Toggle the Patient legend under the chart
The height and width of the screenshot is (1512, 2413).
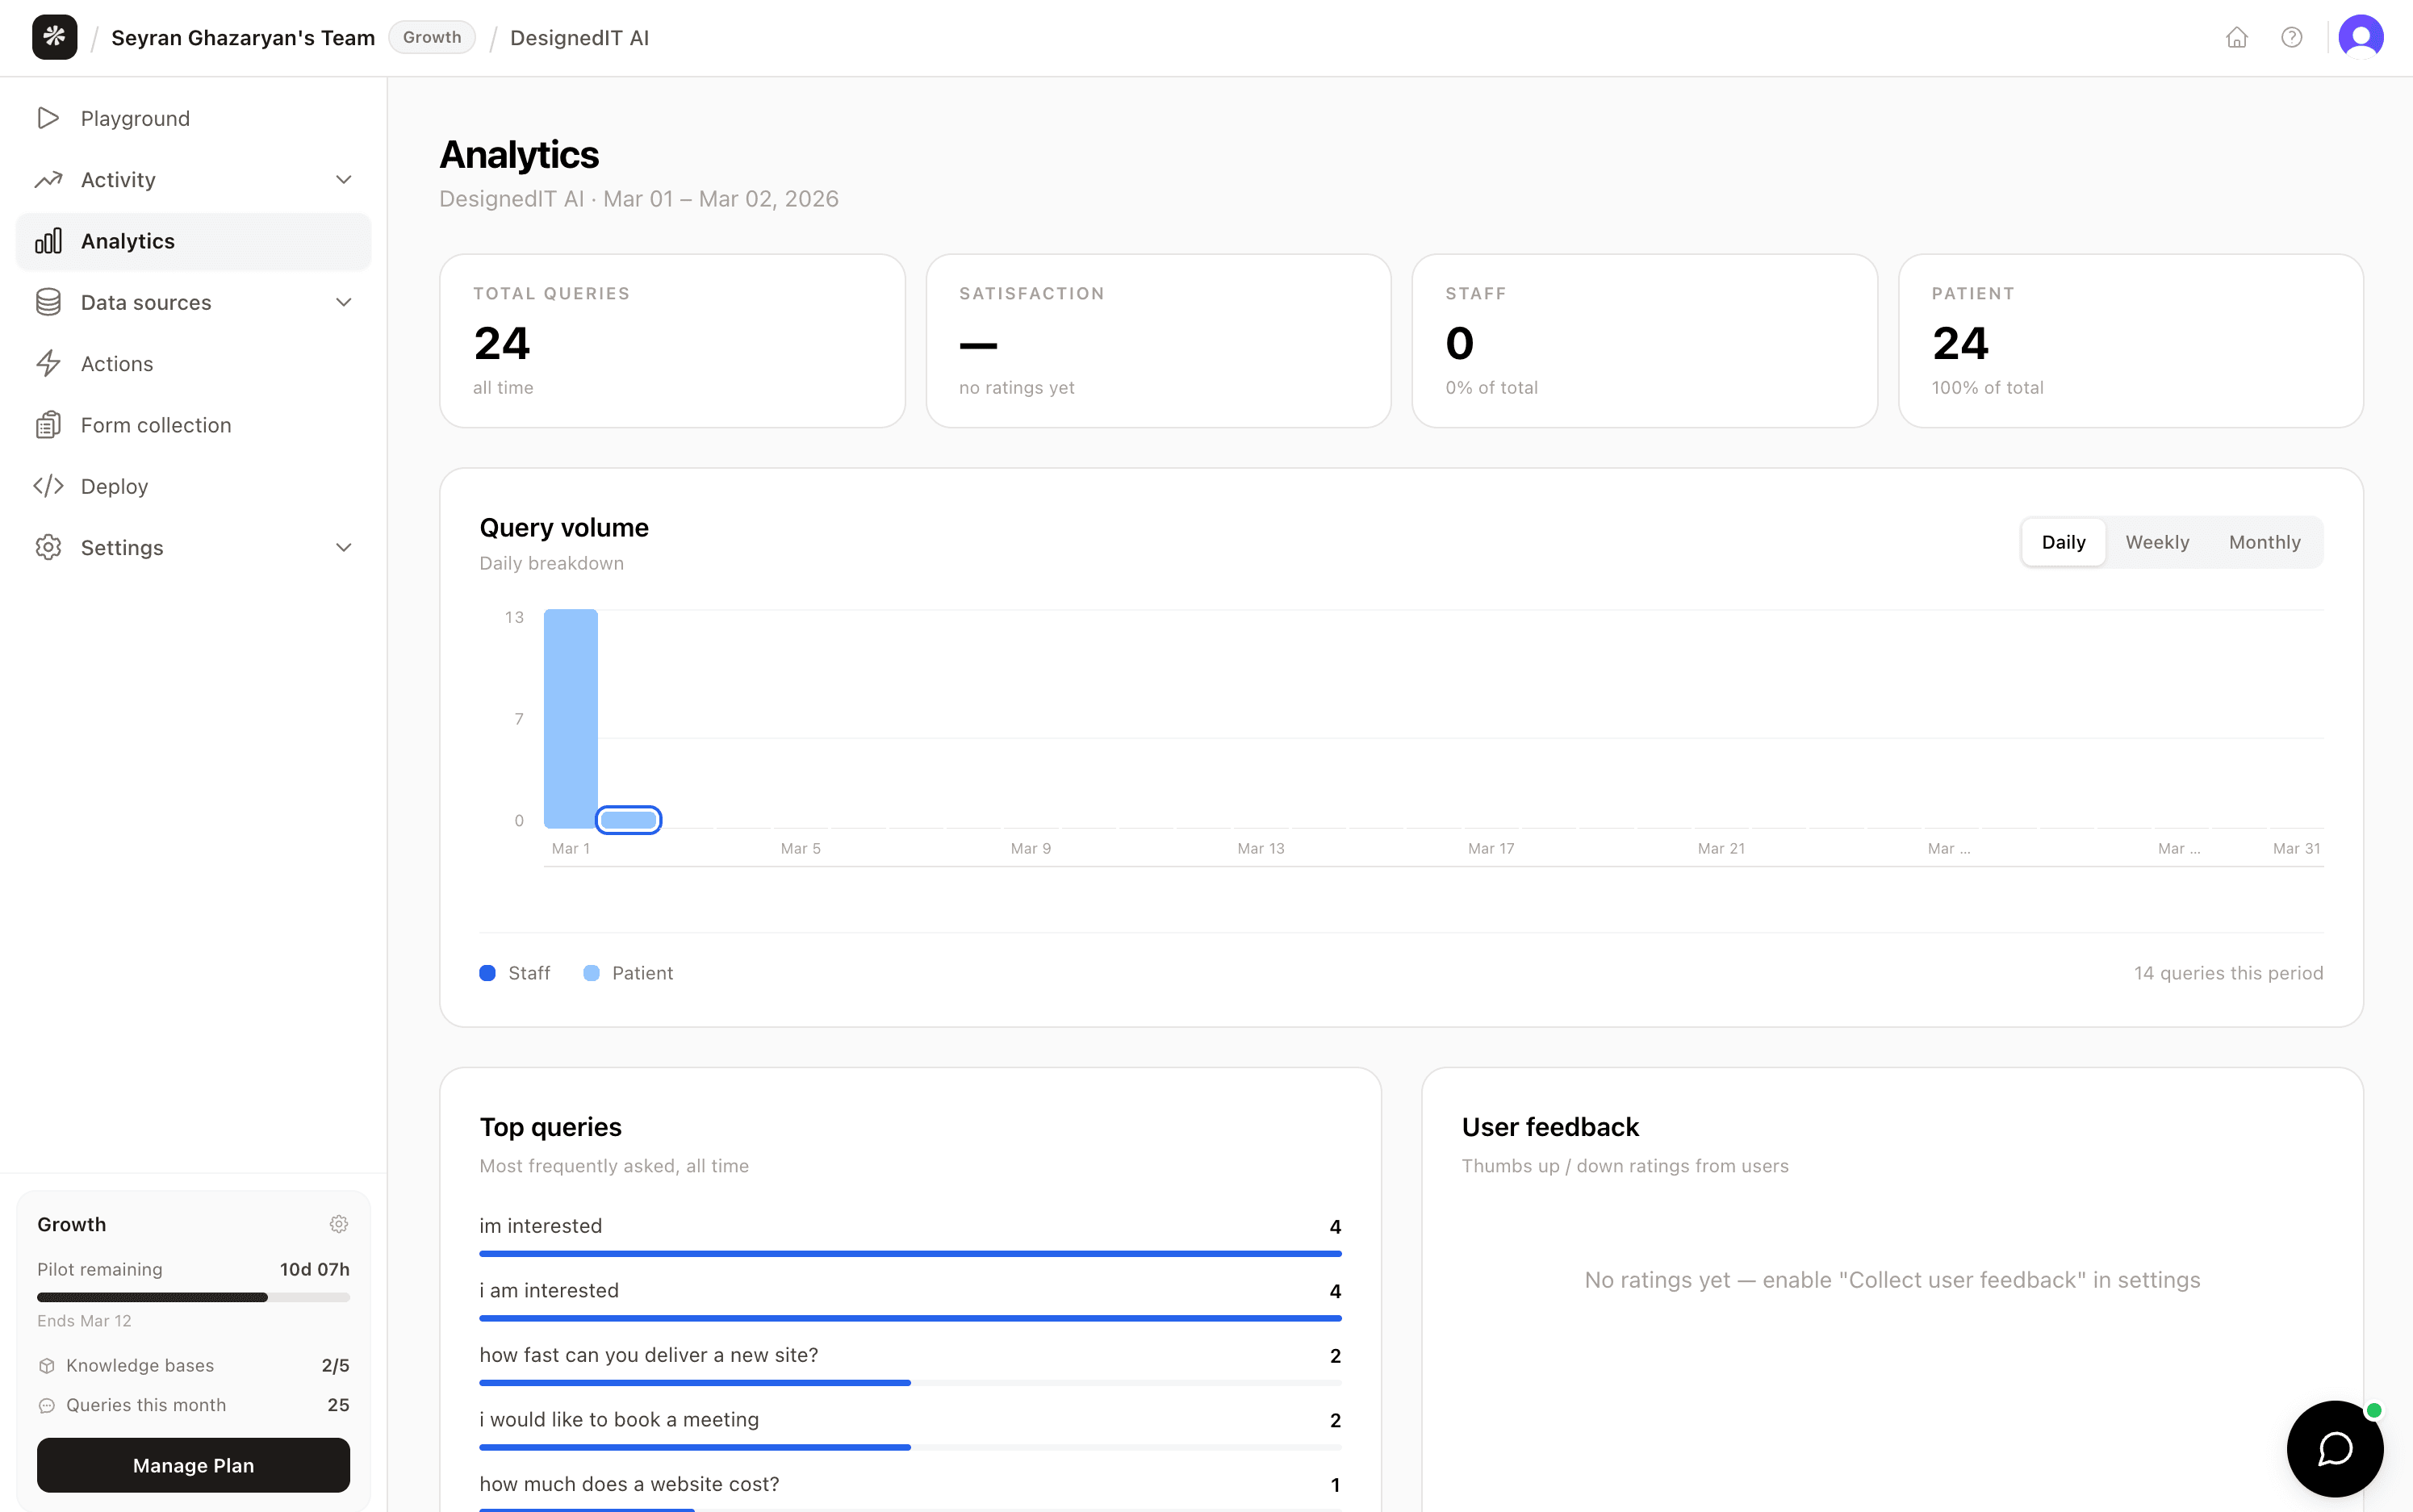[x=627, y=972]
